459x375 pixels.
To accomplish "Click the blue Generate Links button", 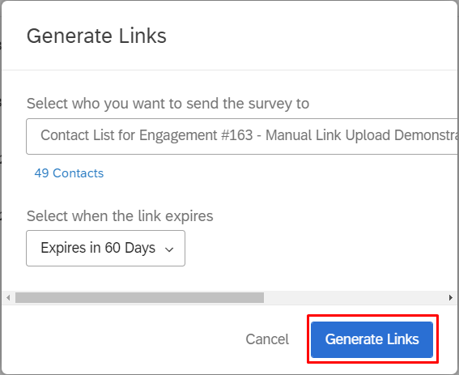I will coord(372,339).
